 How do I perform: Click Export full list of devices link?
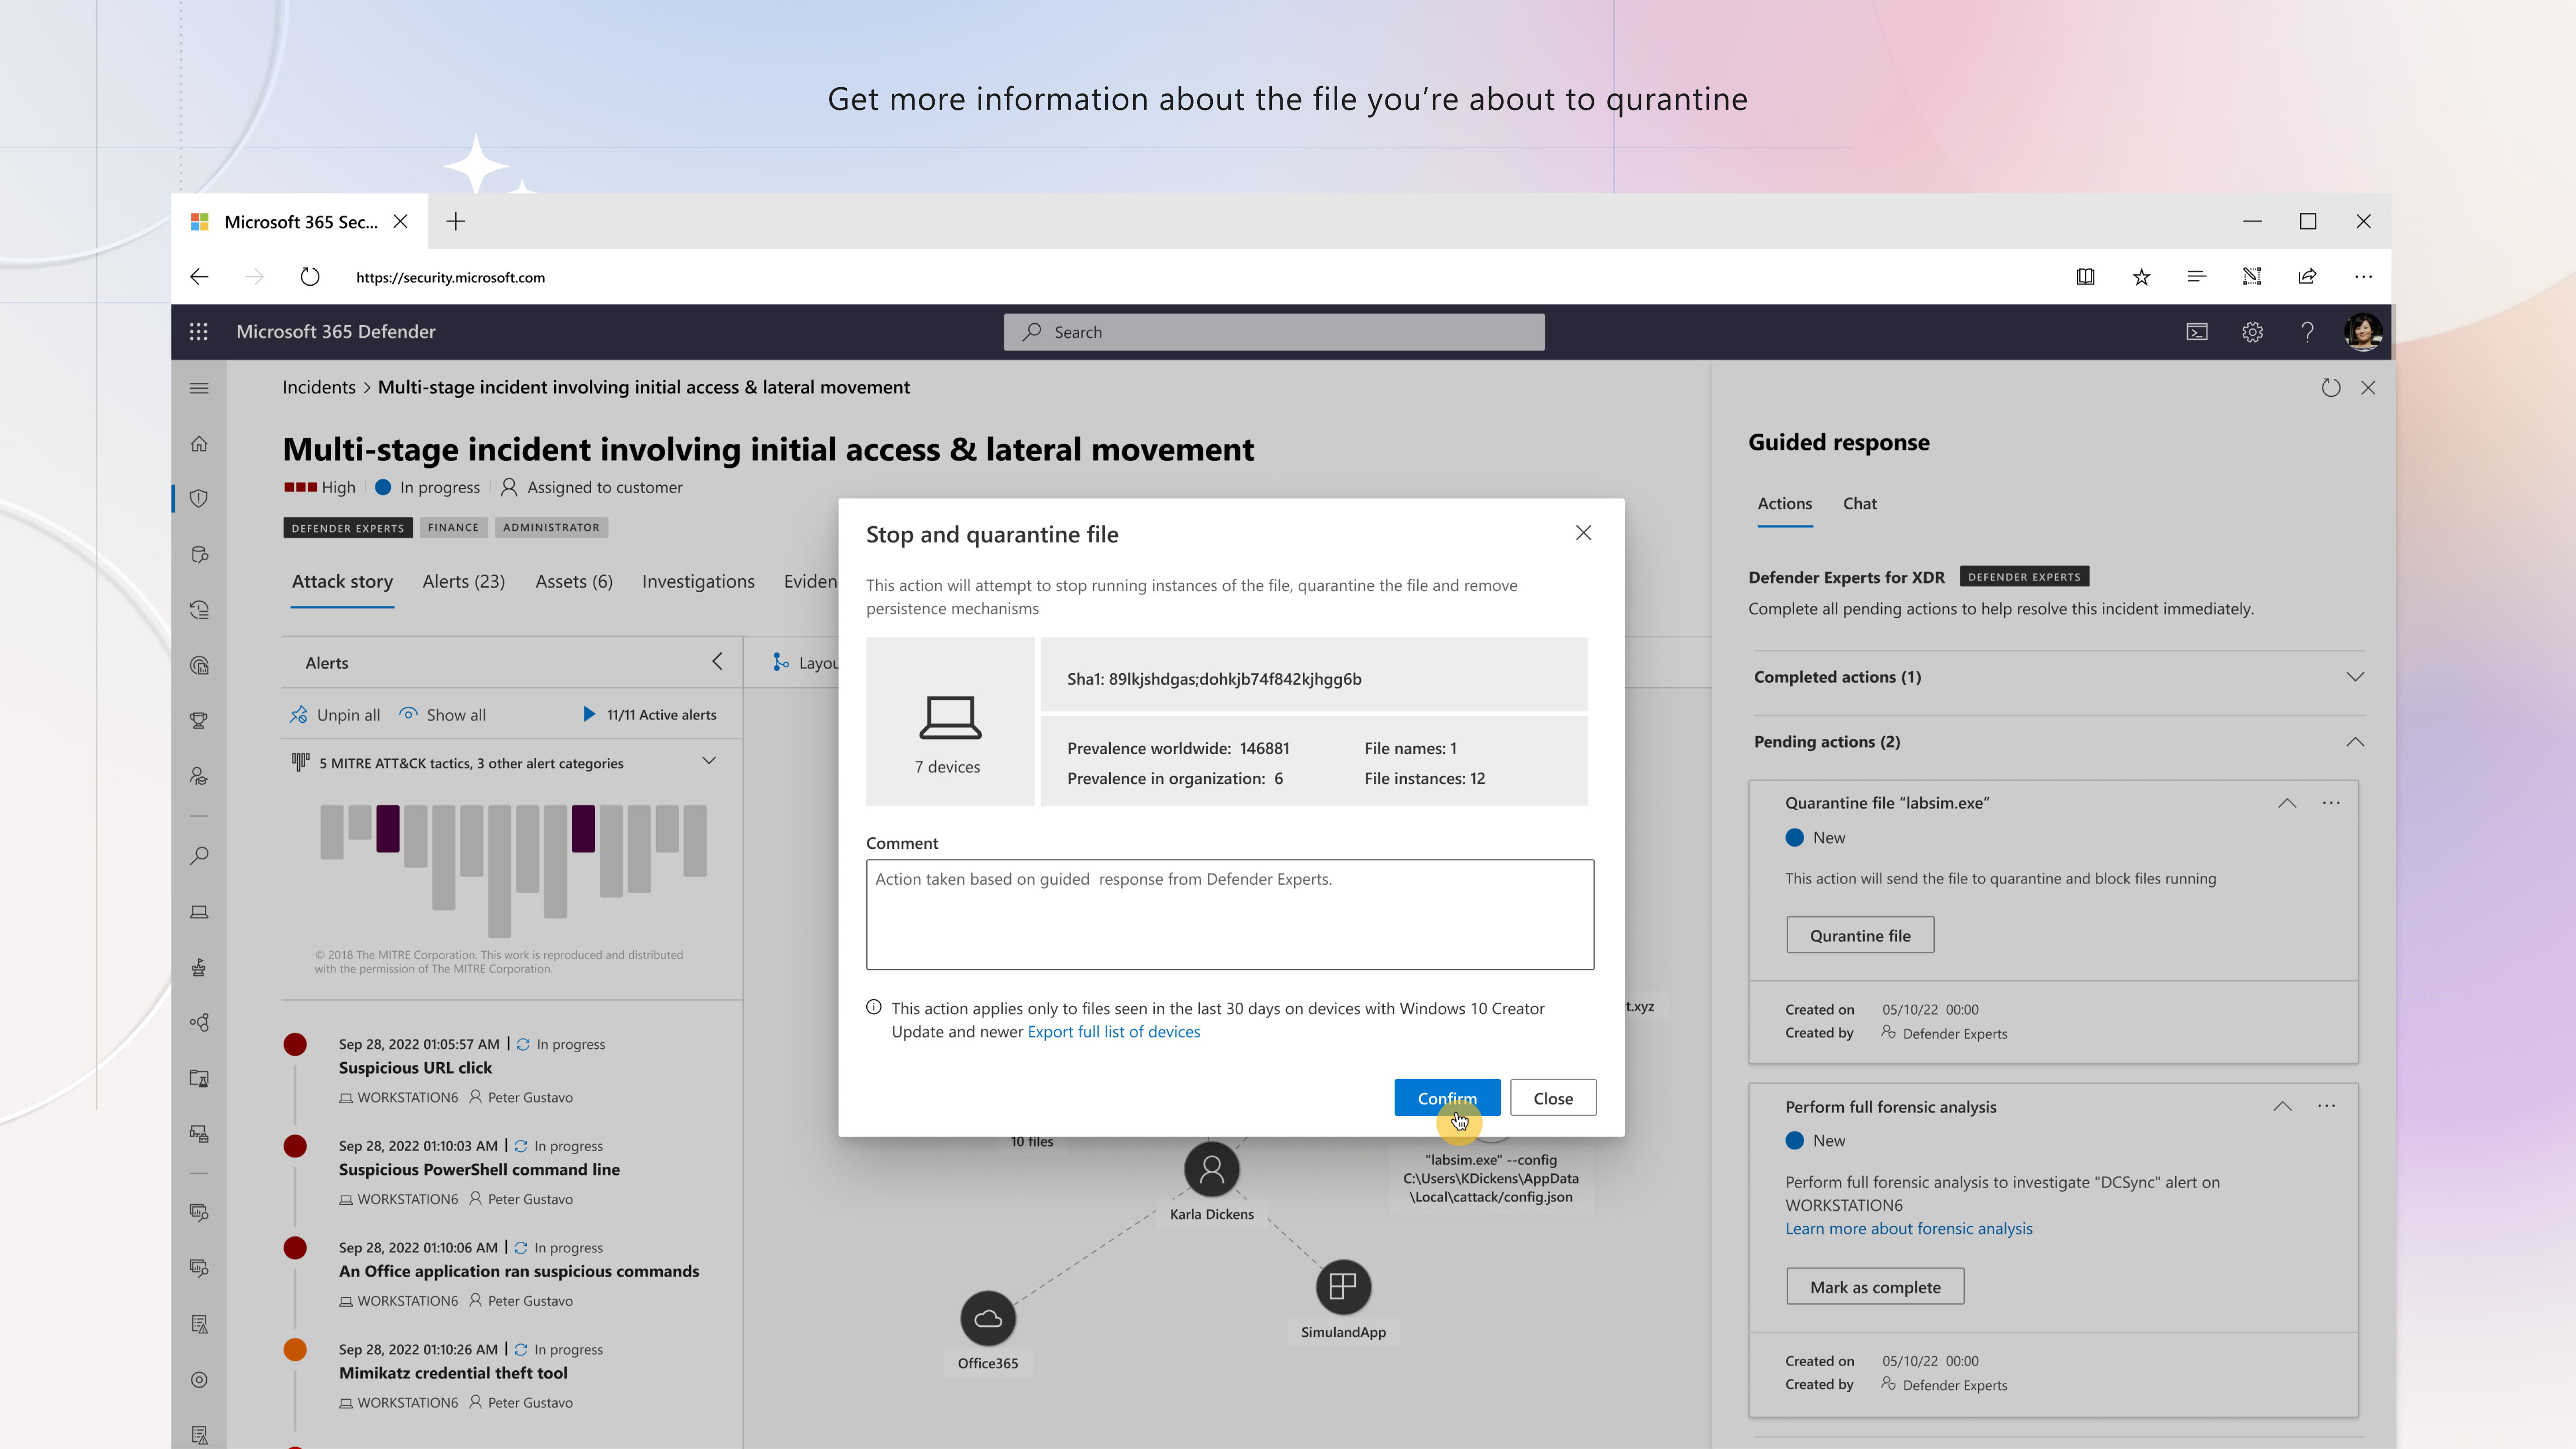coord(1113,1032)
